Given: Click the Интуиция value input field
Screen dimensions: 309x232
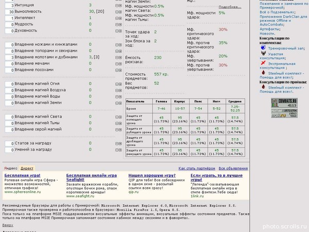Looking at the screenshot, I should 9,5.
